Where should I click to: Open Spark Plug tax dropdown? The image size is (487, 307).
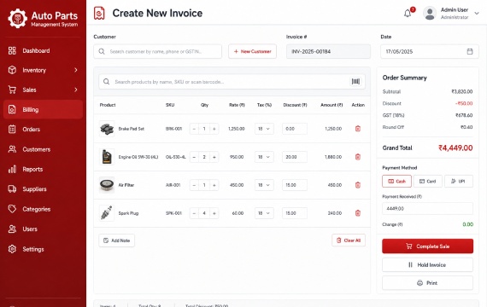[x=264, y=213]
